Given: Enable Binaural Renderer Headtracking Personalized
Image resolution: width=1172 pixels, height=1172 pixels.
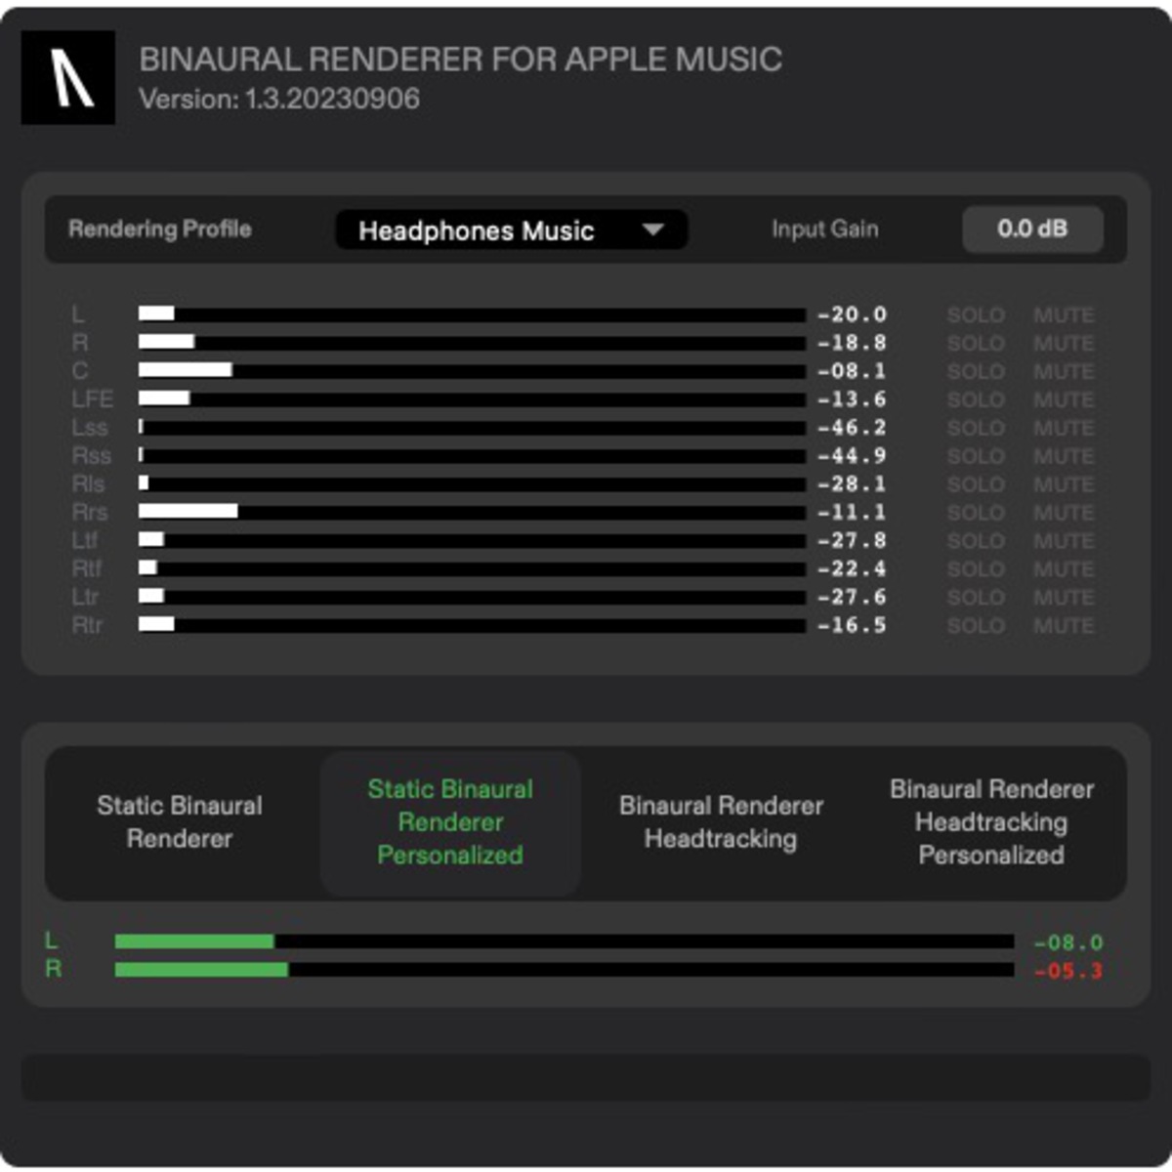Looking at the screenshot, I should pos(991,821).
